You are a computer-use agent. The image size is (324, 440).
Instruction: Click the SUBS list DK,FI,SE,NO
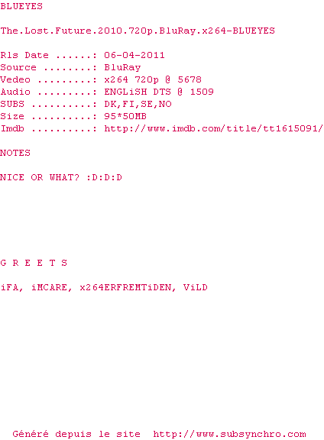tap(138, 104)
